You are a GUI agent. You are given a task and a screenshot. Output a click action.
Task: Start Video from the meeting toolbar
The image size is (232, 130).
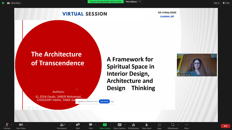tap(21, 126)
